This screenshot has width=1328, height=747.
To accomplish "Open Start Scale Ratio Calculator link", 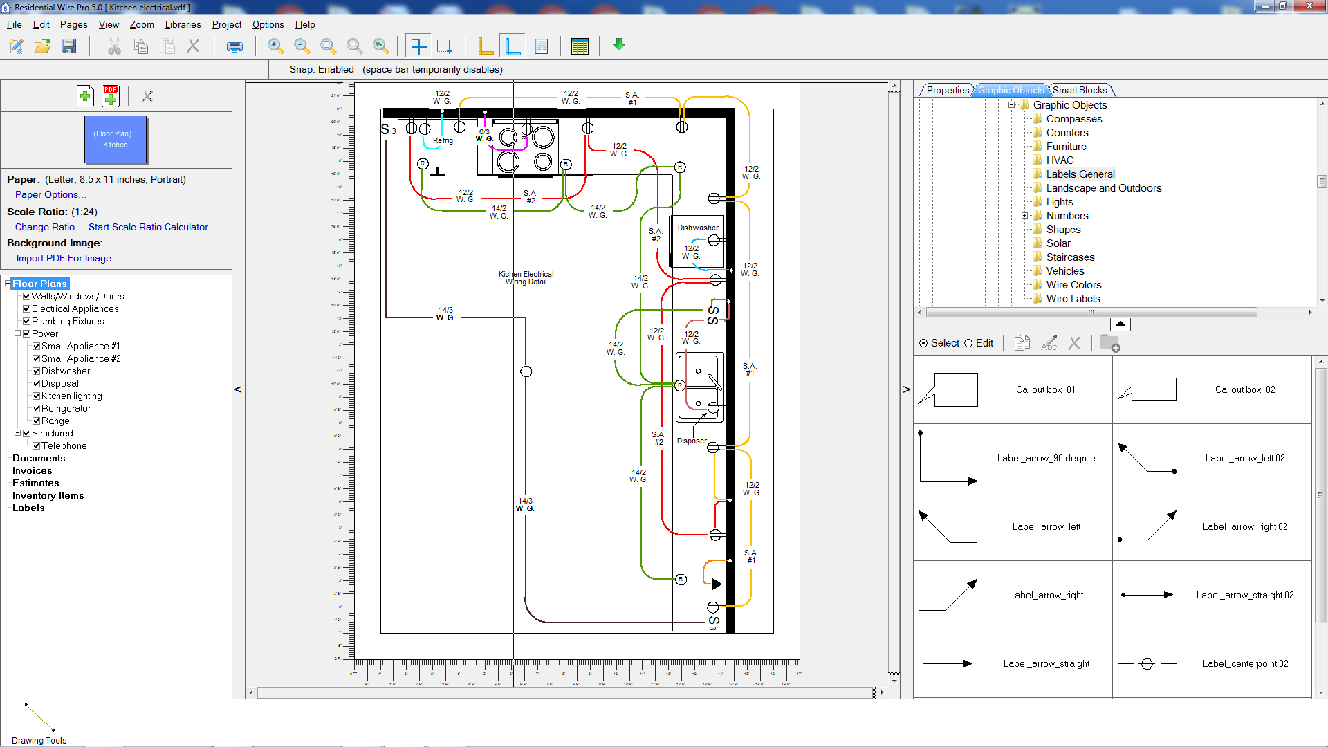I will tap(151, 227).
